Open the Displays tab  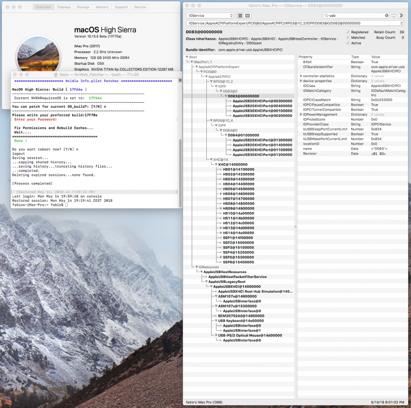[x=64, y=7]
